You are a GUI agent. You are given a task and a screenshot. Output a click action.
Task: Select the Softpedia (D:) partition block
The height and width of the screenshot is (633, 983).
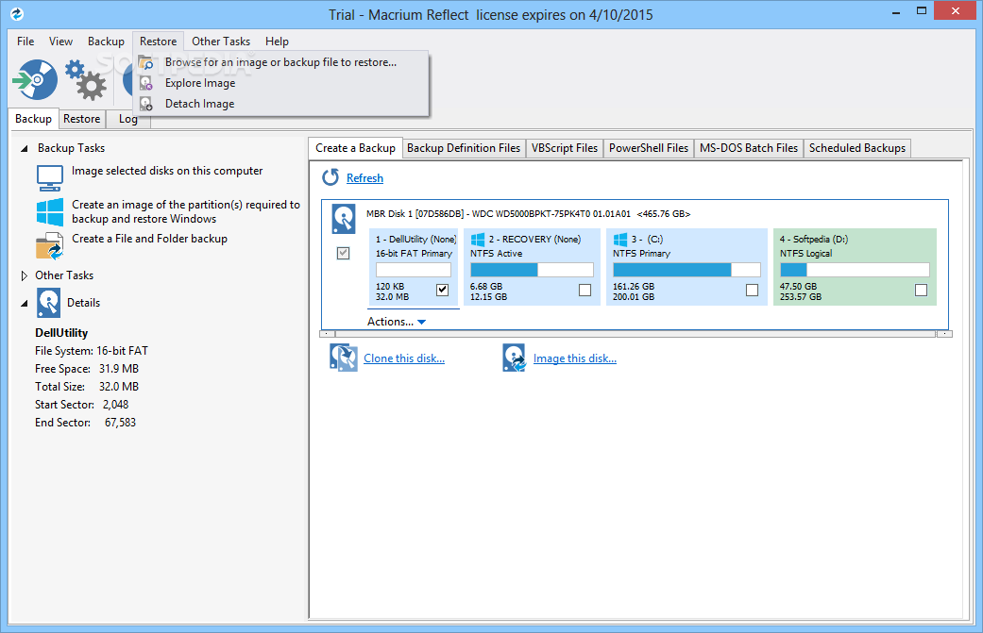pyautogui.click(x=855, y=267)
